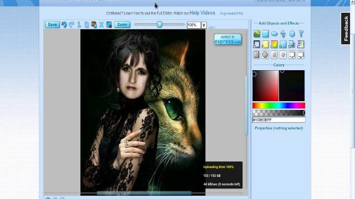The image size is (355, 199).
Task: Click the 'Add Objects and Effects' heading
Action: pos(278,23)
